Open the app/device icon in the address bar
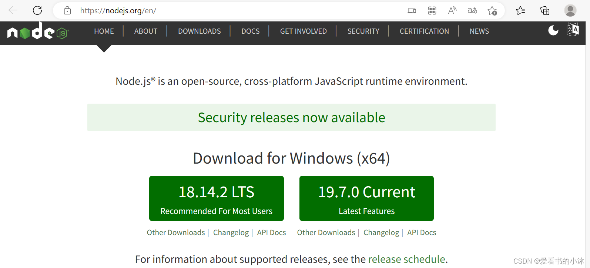This screenshot has height=268, width=590. [412, 11]
